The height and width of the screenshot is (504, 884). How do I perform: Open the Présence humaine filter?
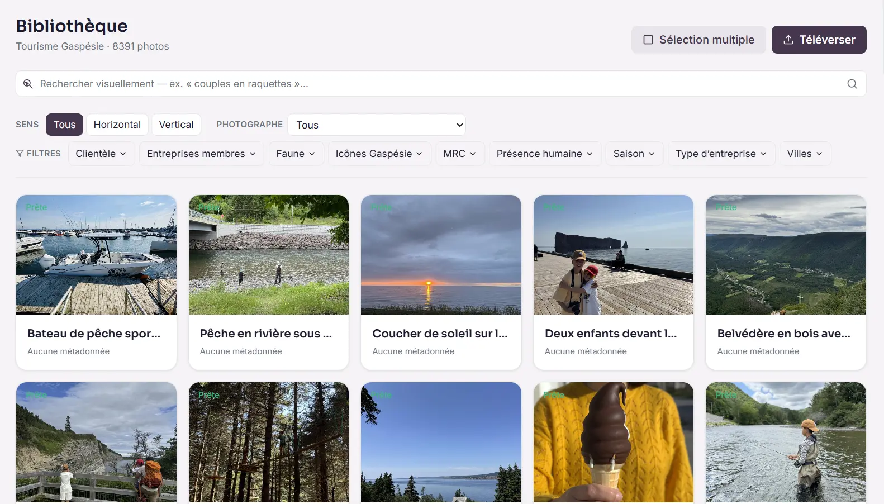click(x=545, y=154)
